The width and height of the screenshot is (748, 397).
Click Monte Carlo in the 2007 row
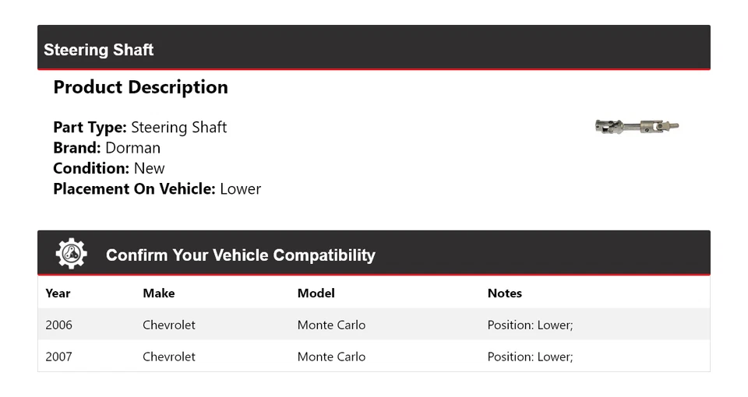pos(331,357)
